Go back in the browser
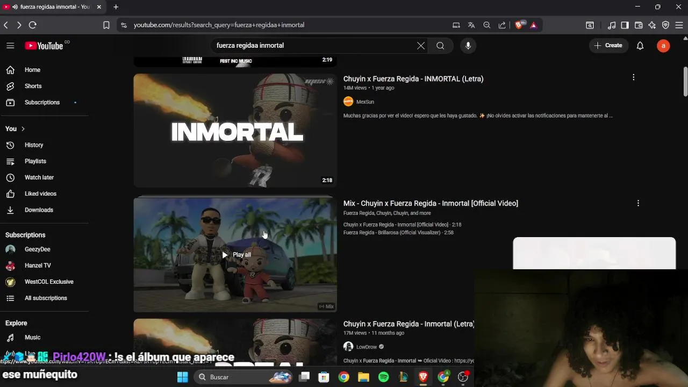Viewport: 688px width, 387px height. pos(6,25)
